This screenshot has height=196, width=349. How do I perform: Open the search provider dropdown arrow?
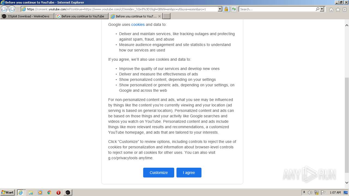tap(322, 9)
